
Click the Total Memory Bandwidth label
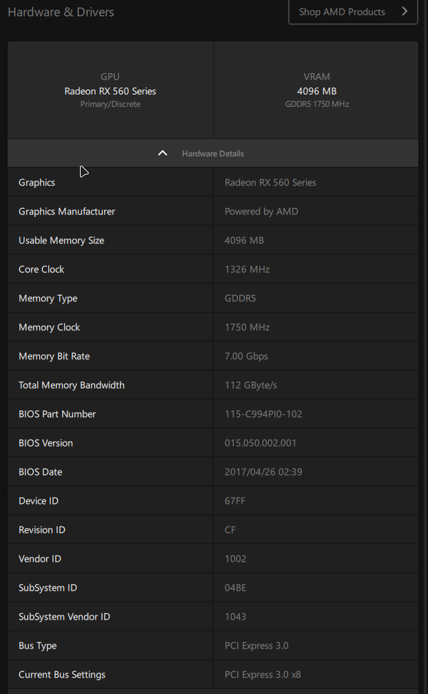(72, 385)
